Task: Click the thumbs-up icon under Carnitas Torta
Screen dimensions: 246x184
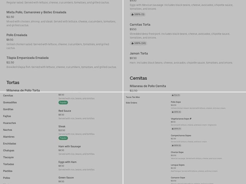Action: pos(132,43)
